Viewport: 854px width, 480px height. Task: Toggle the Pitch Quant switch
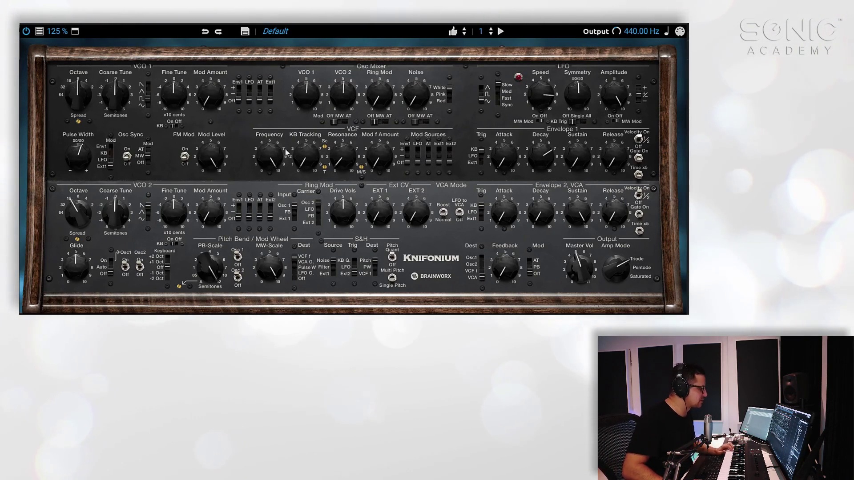392,257
